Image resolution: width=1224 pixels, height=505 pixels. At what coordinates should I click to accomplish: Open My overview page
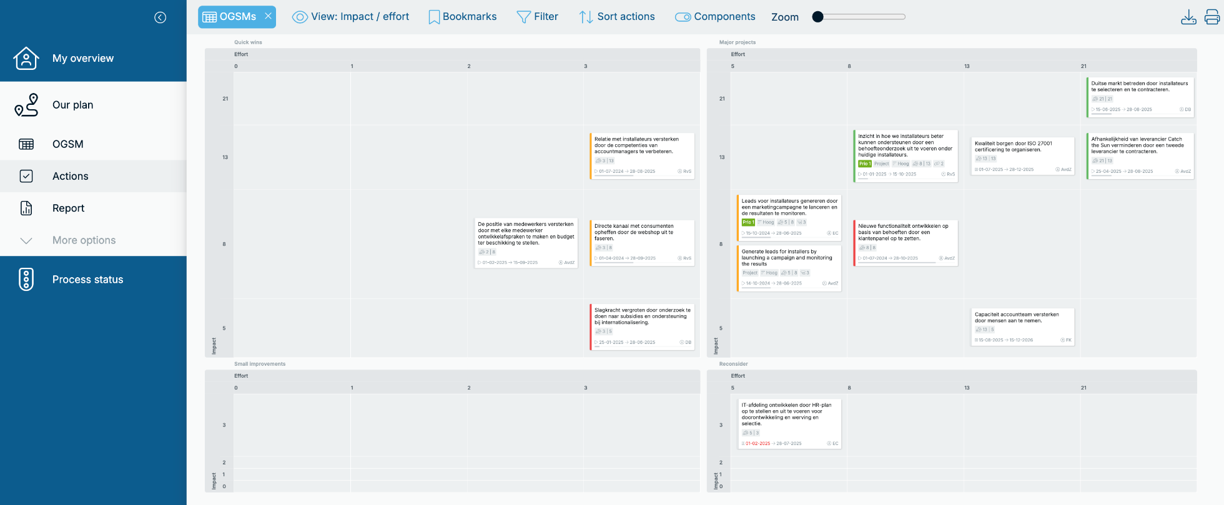point(93,58)
